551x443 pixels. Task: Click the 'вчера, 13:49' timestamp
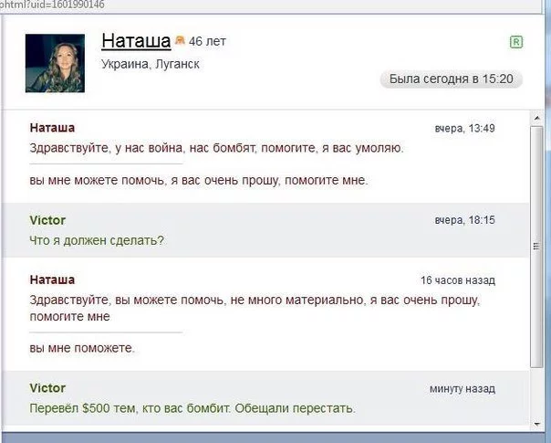pos(464,129)
